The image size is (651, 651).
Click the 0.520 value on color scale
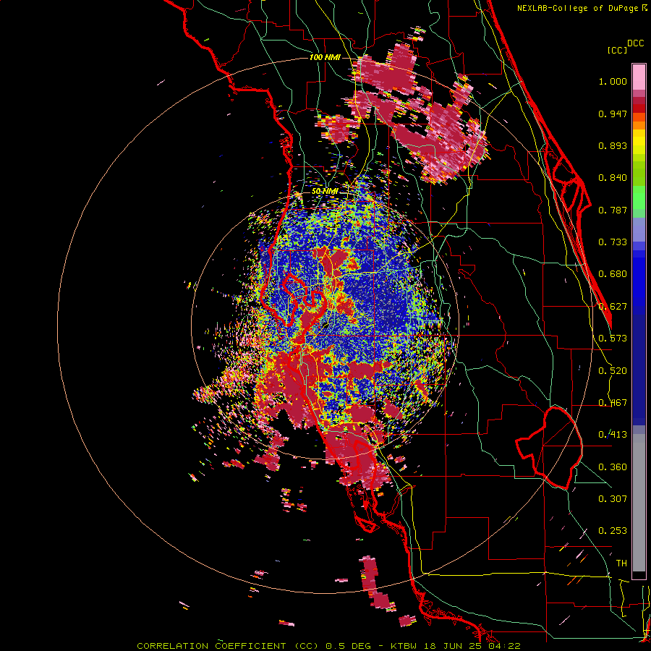pyautogui.click(x=613, y=371)
